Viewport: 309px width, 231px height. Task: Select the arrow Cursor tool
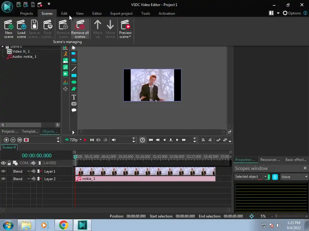tap(74, 48)
